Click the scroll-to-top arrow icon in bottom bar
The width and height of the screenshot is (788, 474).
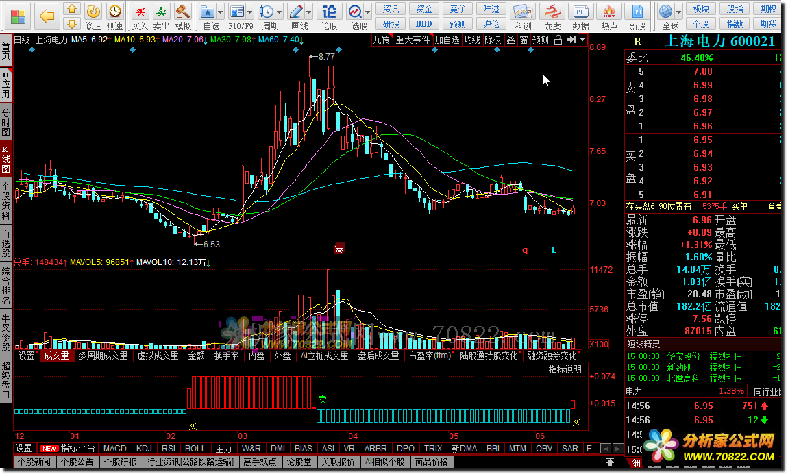(x=610, y=462)
